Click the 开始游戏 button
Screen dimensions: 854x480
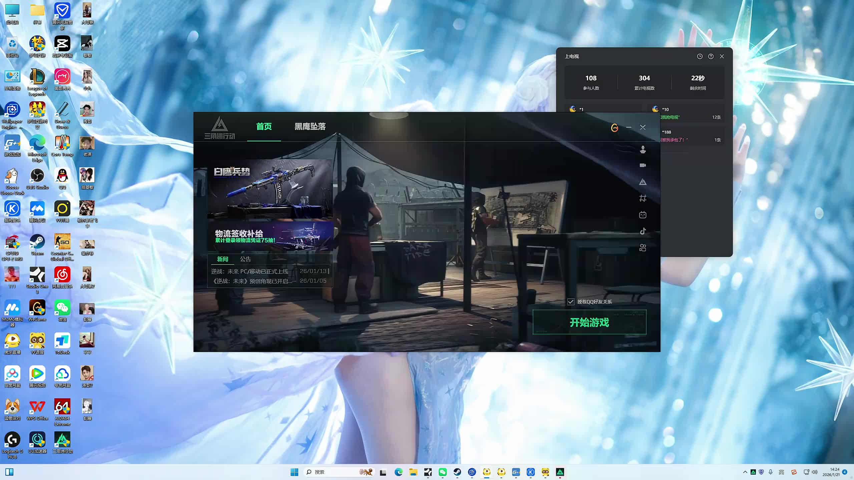pos(589,322)
